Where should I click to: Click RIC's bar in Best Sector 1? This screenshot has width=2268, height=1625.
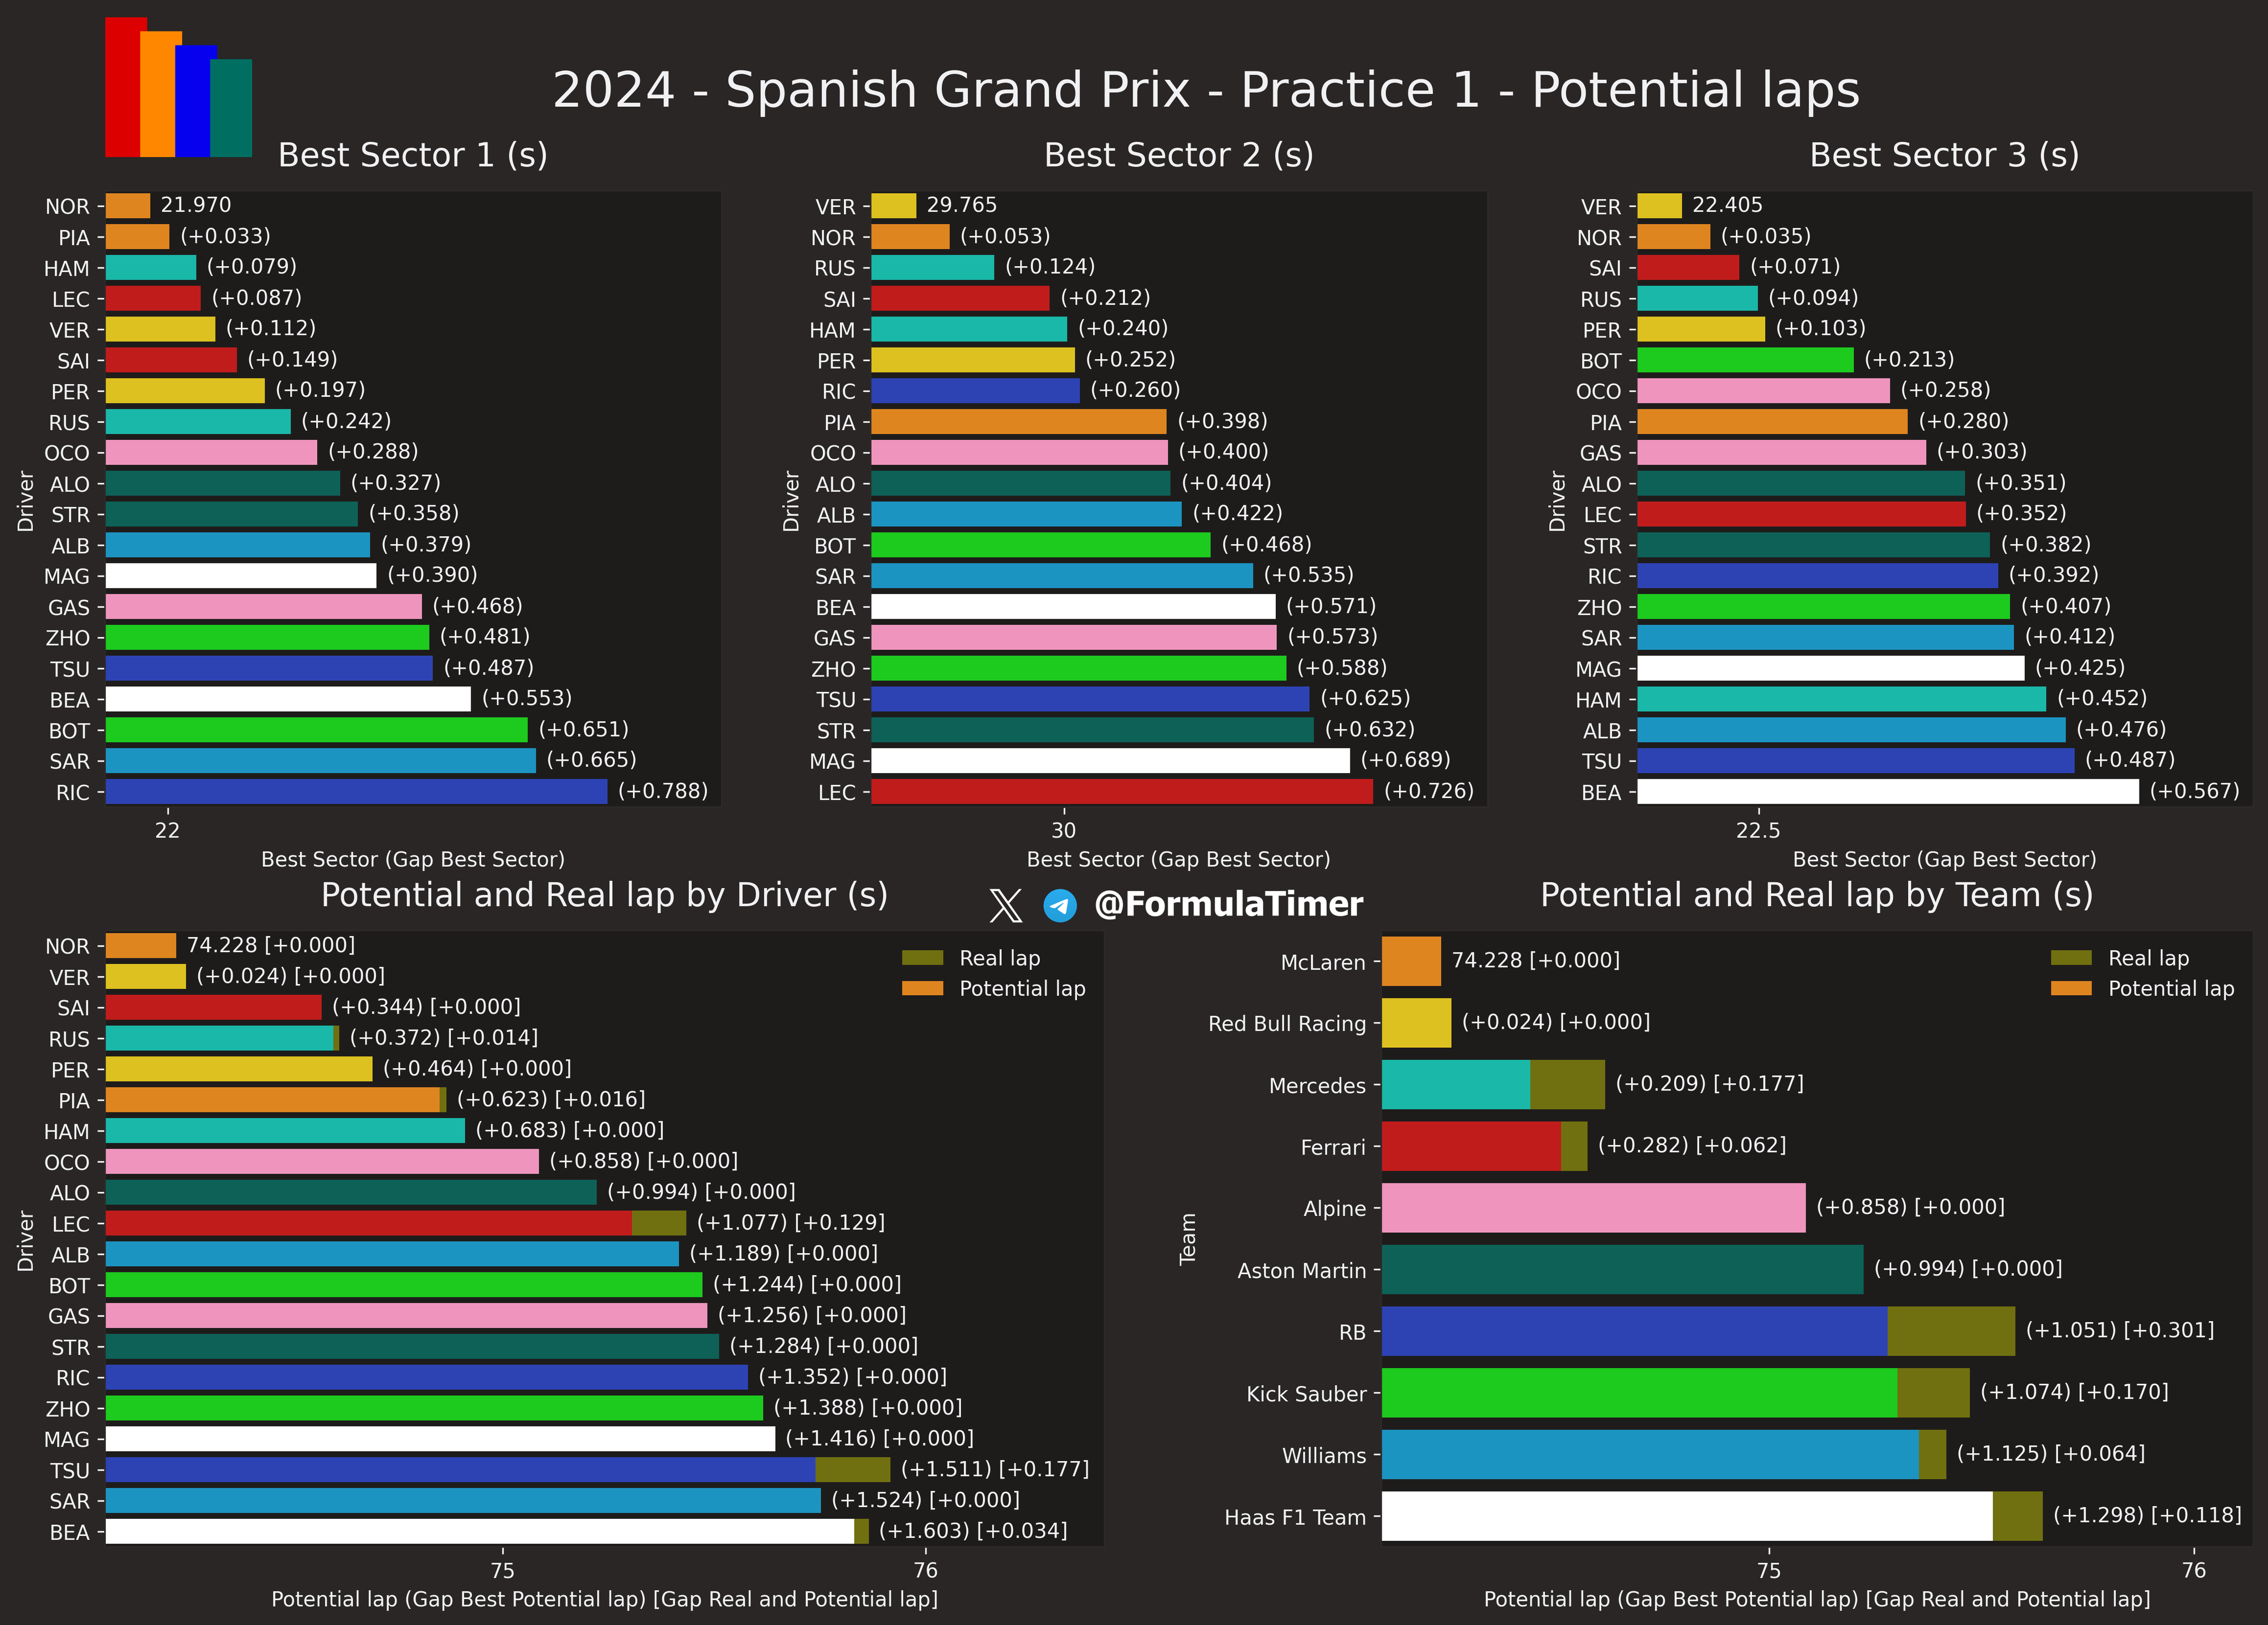[x=356, y=791]
